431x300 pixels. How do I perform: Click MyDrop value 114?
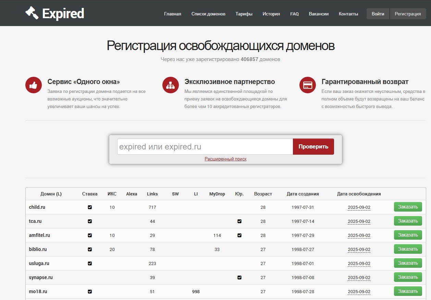pyautogui.click(x=217, y=236)
